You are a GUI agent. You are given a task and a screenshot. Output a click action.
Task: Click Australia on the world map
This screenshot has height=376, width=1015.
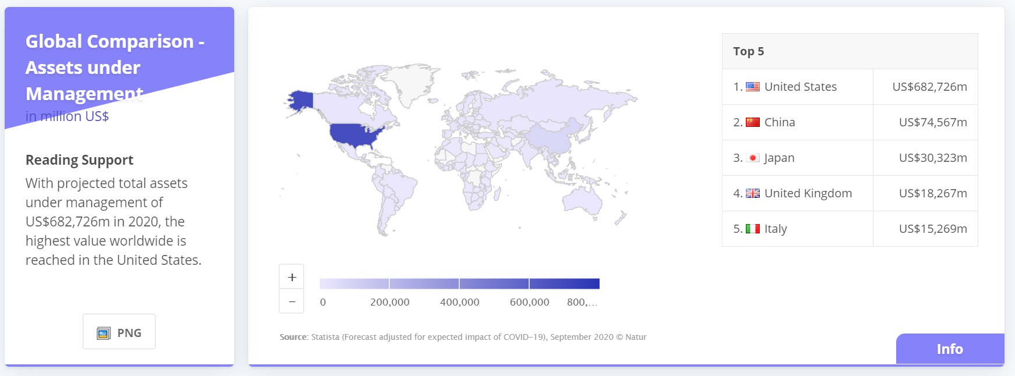pyautogui.click(x=584, y=201)
